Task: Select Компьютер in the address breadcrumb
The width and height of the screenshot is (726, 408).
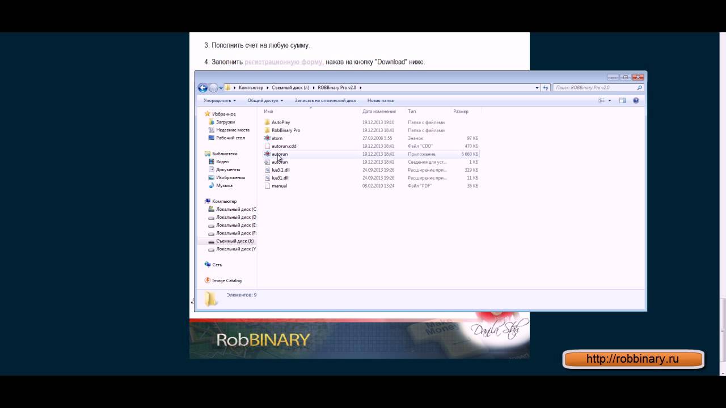Action: point(251,88)
